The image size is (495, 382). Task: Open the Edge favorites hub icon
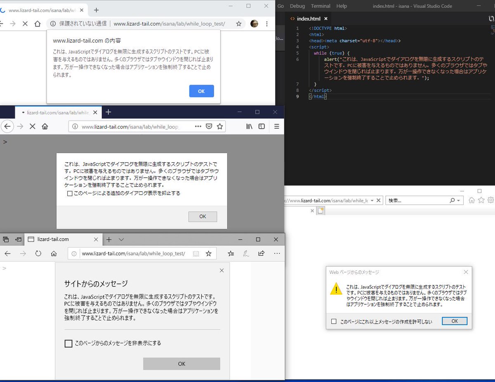(231, 253)
